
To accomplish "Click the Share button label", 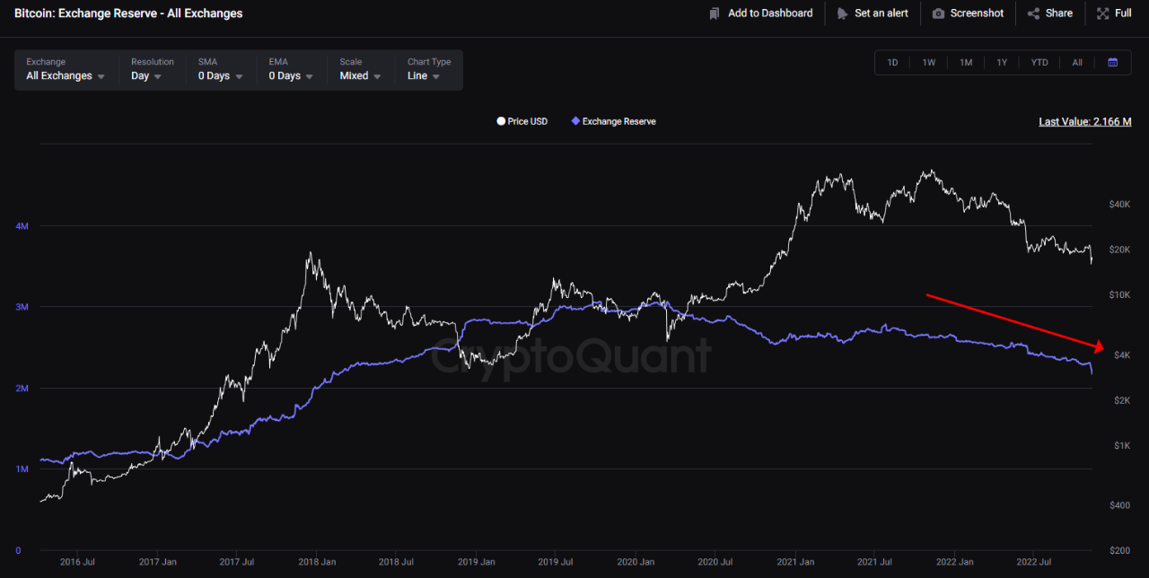I will (x=1059, y=13).
